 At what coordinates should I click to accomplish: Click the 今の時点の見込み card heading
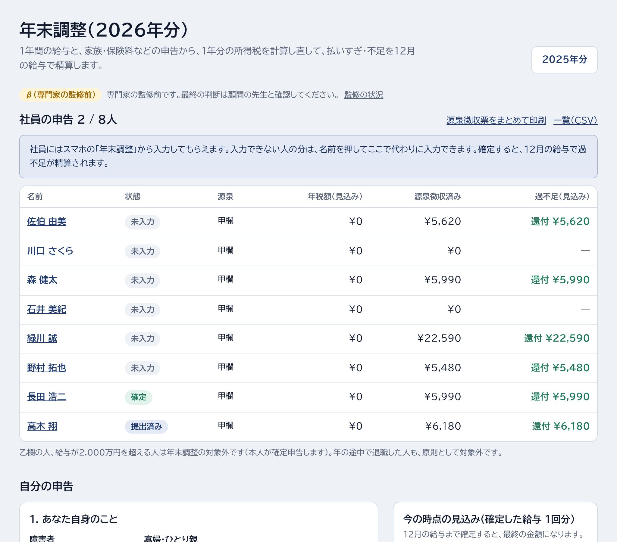click(489, 519)
